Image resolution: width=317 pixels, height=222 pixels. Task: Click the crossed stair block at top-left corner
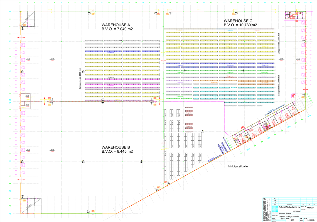pyautogui.click(x=28, y=18)
